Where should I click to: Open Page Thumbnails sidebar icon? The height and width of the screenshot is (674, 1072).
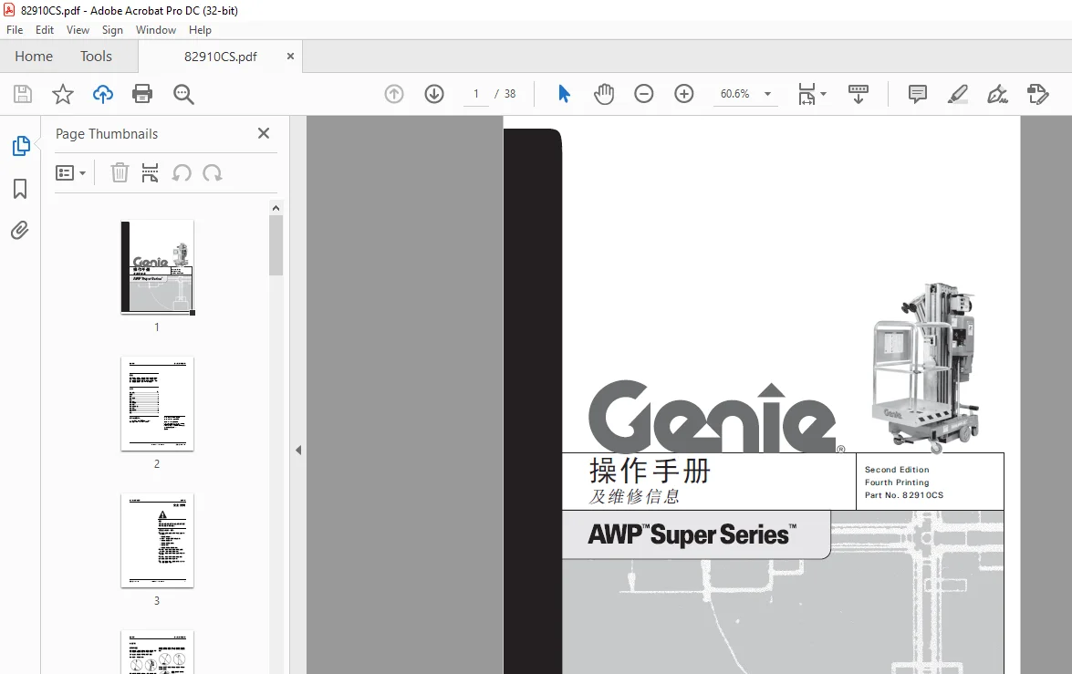pyautogui.click(x=20, y=146)
